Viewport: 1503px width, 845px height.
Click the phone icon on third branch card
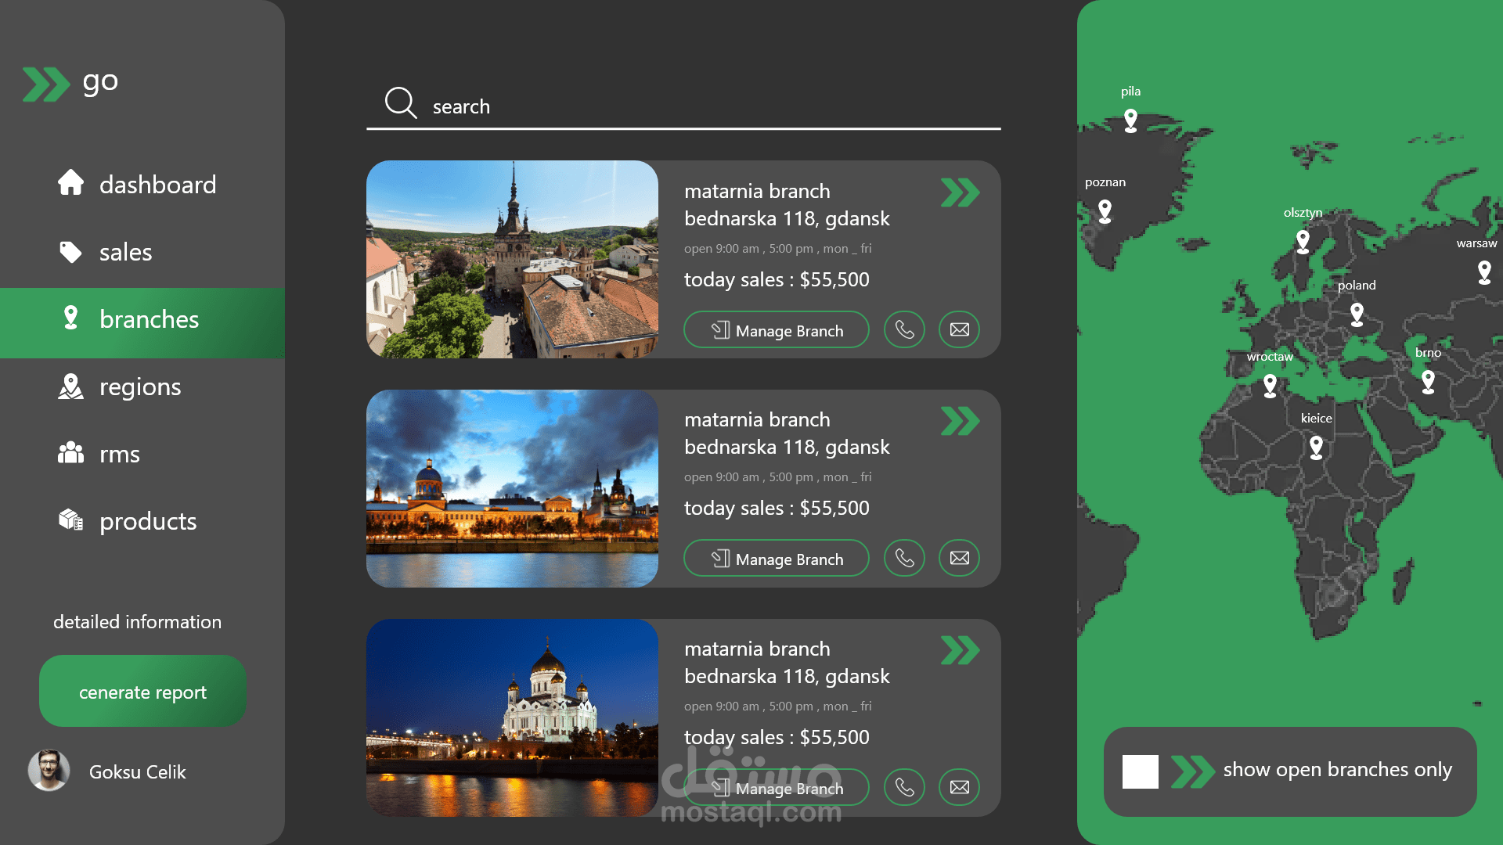click(904, 787)
